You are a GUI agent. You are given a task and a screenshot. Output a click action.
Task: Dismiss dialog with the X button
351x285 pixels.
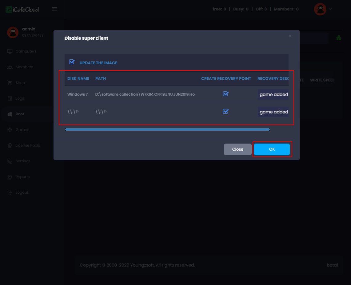coord(290,36)
